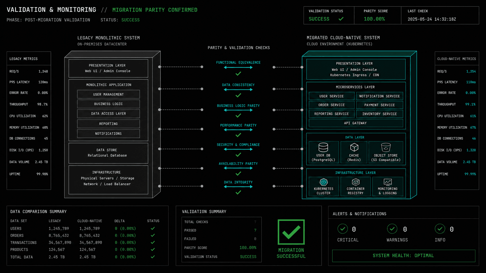
Task: Click the Info alerts check circle
Action: point(440,229)
